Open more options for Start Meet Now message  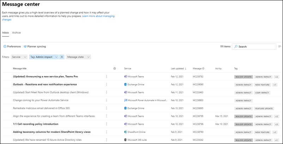tap(107, 92)
